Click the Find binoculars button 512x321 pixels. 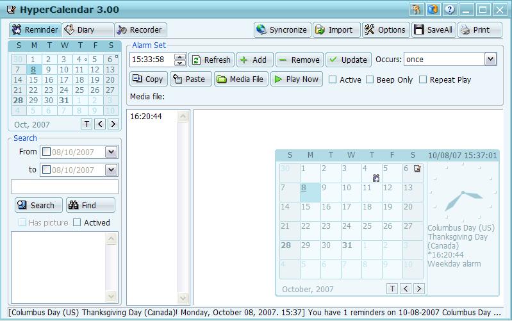click(90, 205)
